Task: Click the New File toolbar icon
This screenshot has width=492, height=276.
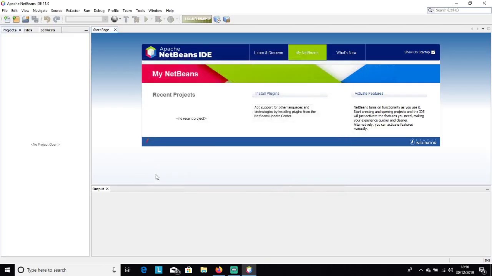Action: 7,19
